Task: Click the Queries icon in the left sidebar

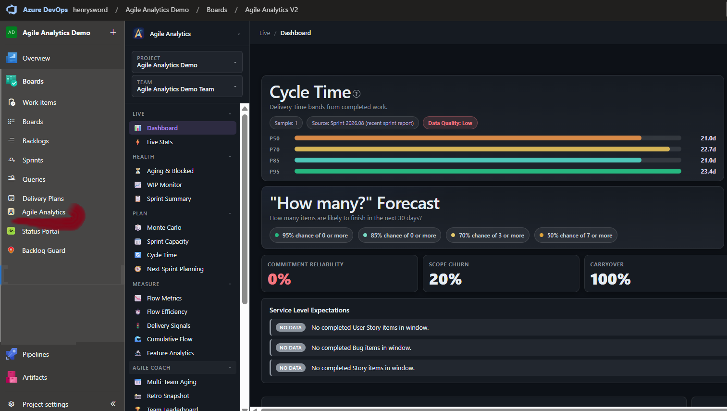Action: click(x=12, y=179)
